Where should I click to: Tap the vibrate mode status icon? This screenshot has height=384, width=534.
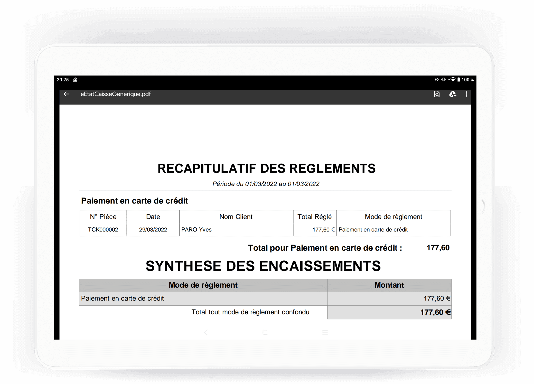[x=443, y=80]
